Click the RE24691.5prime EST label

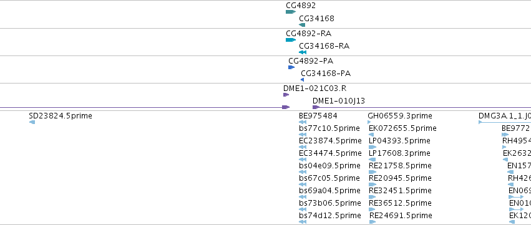401,216
